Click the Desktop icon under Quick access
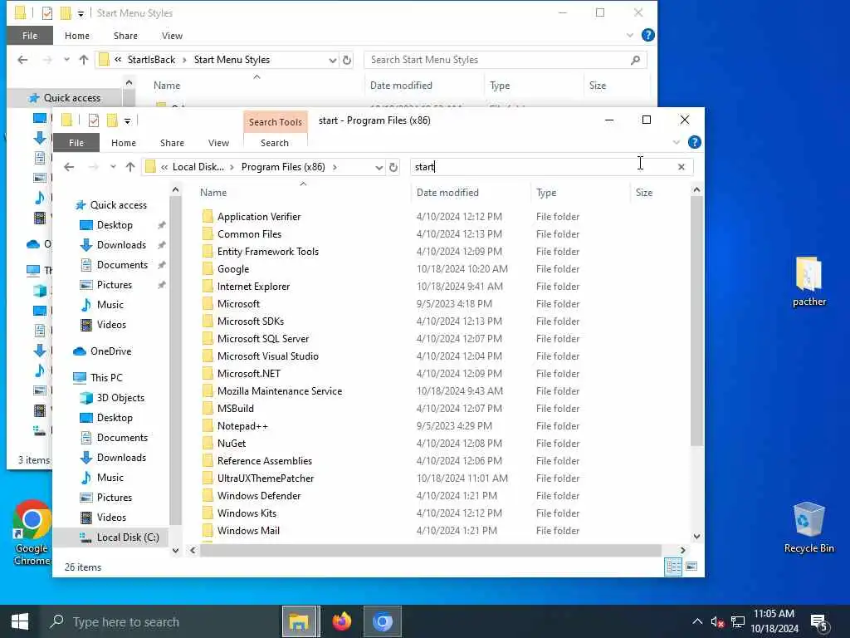 pyautogui.click(x=86, y=225)
